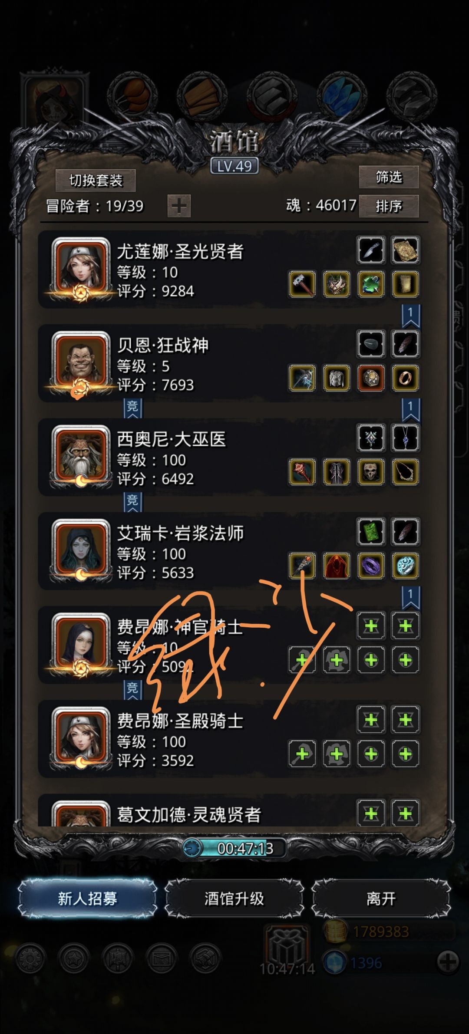
Task: Open the red hood armor of 艾瑞卡·岩浆法师
Action: tap(337, 566)
